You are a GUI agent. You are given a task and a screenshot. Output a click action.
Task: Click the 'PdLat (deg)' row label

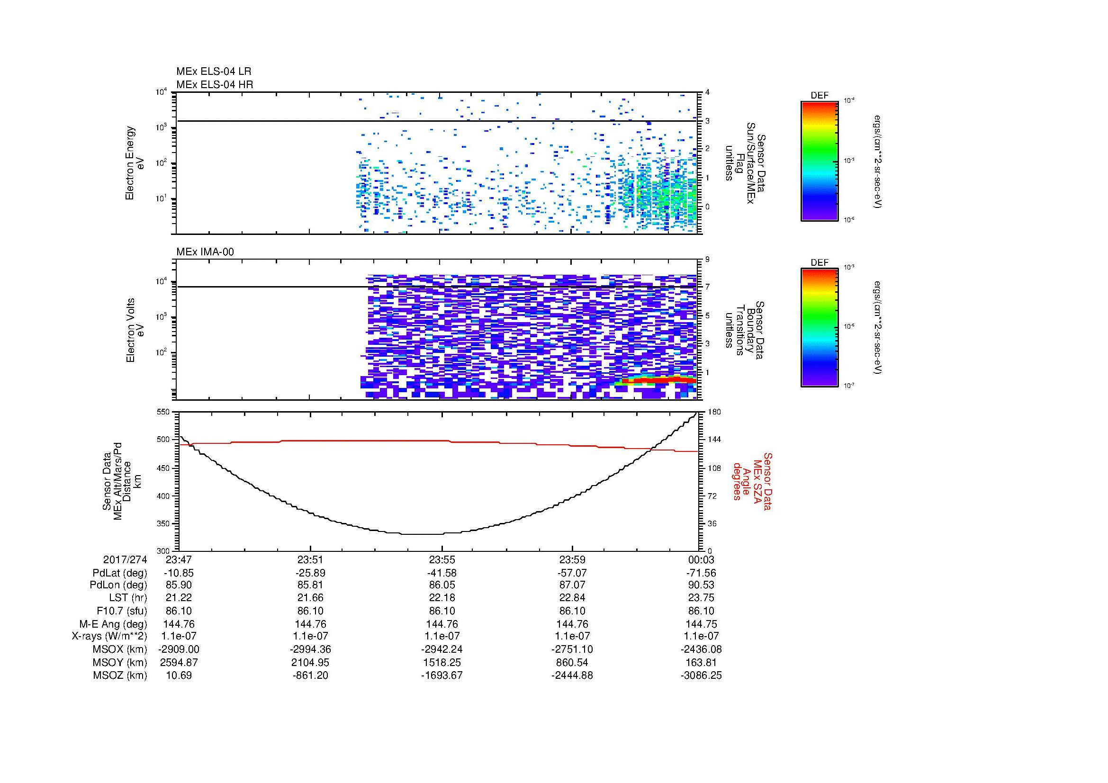(x=120, y=573)
